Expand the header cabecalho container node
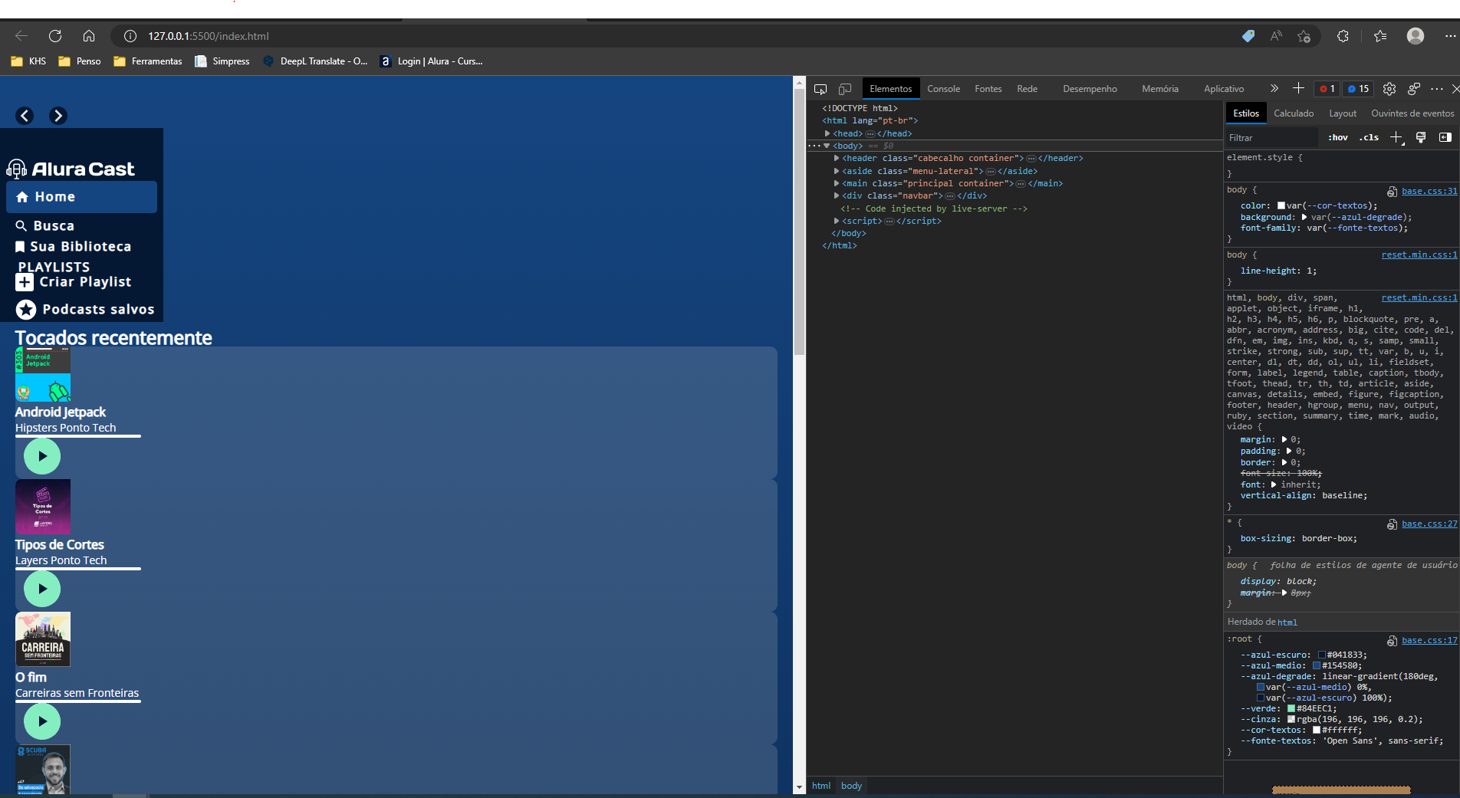Image resolution: width=1460 pixels, height=798 pixels. 837,158
